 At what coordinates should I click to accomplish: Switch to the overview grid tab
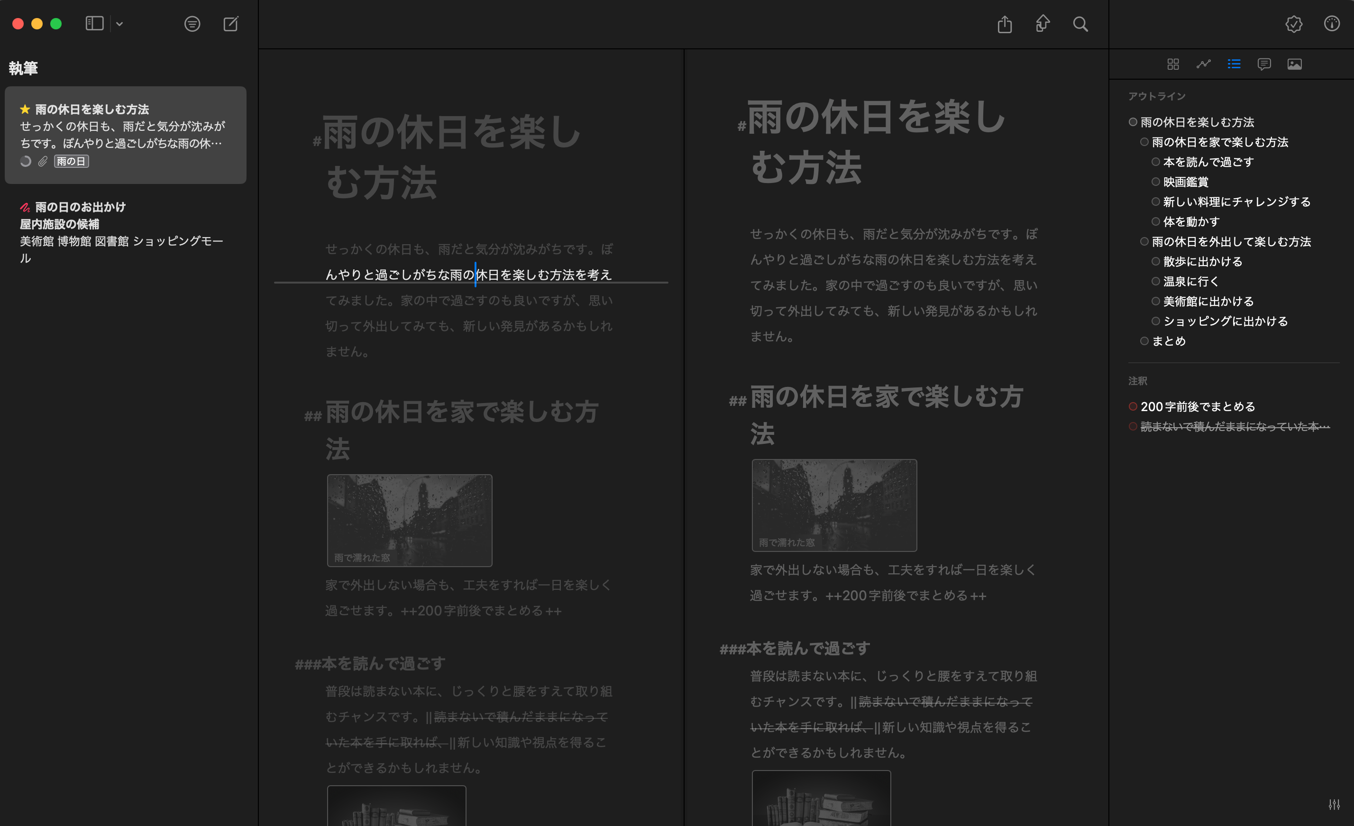point(1173,64)
